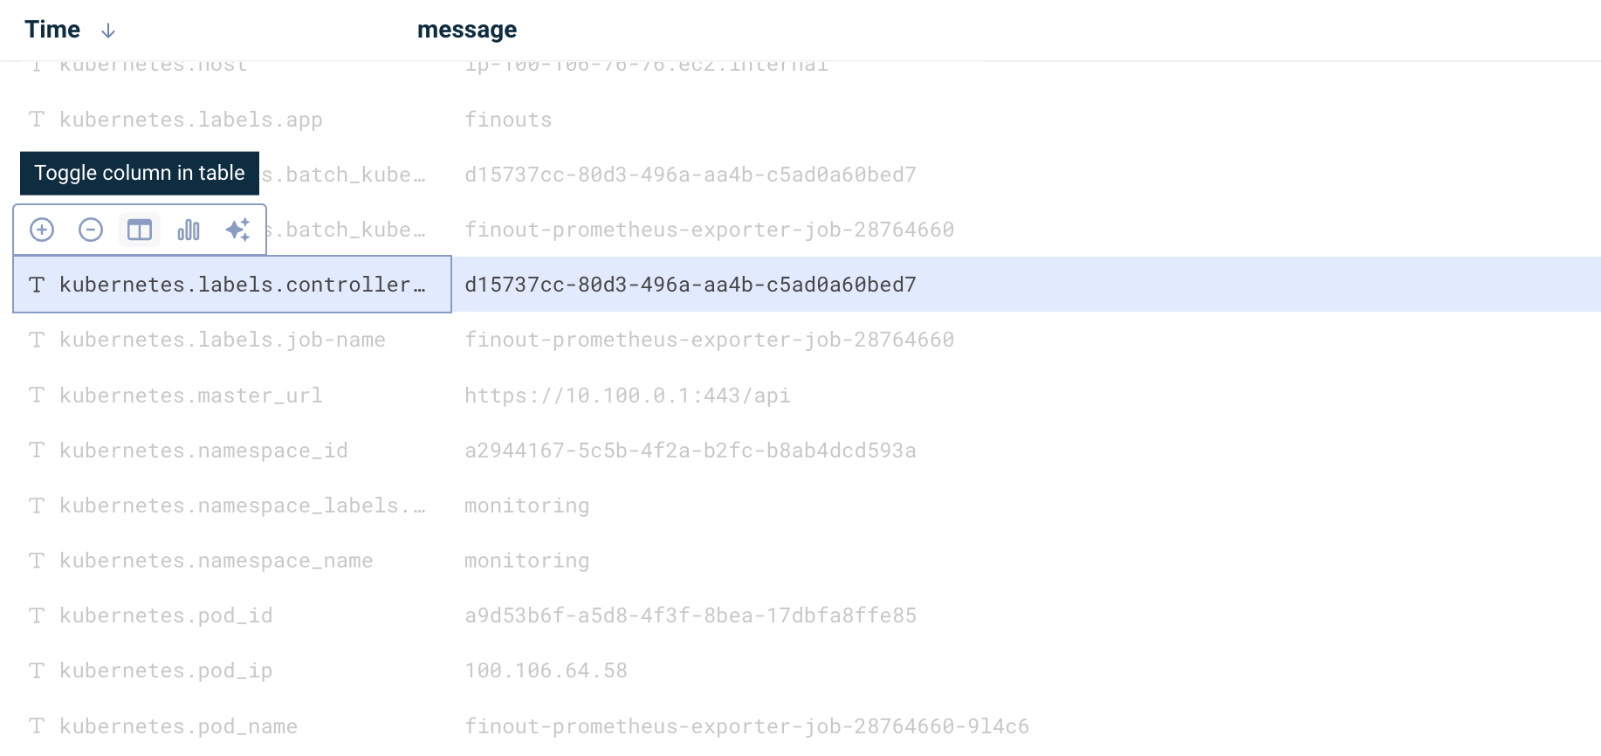Click the https://10.100.0.1:443/api value

pyautogui.click(x=628, y=395)
